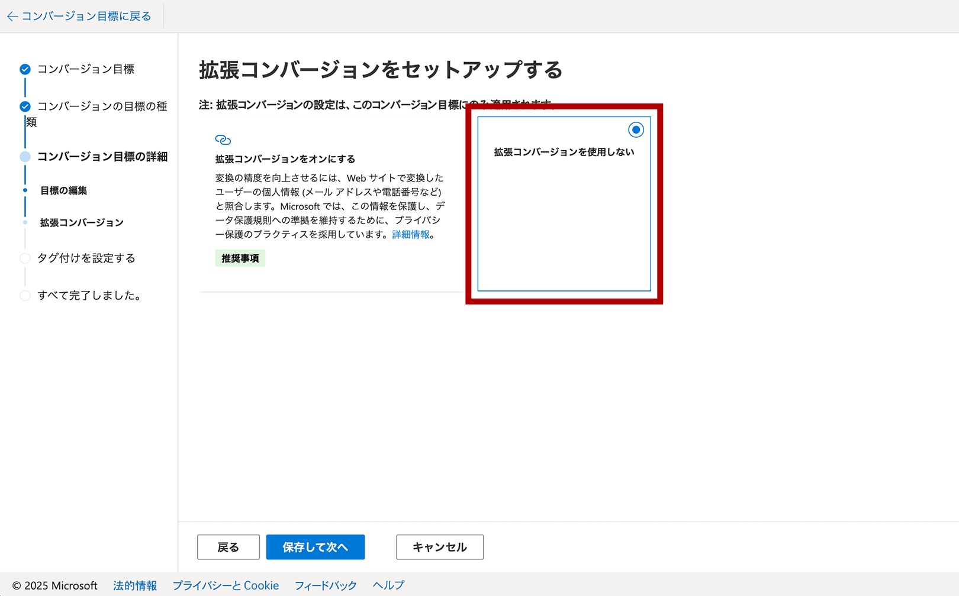The width and height of the screenshot is (959, 596).
Task: Click the checkmark icon beside コンバージョンの目標の種類
Action: point(24,106)
